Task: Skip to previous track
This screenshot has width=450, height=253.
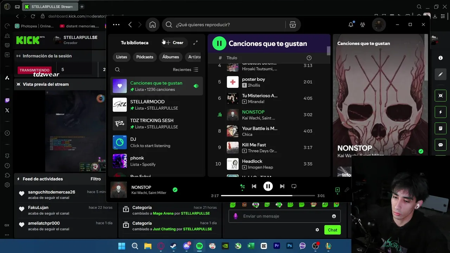Action: click(x=254, y=186)
